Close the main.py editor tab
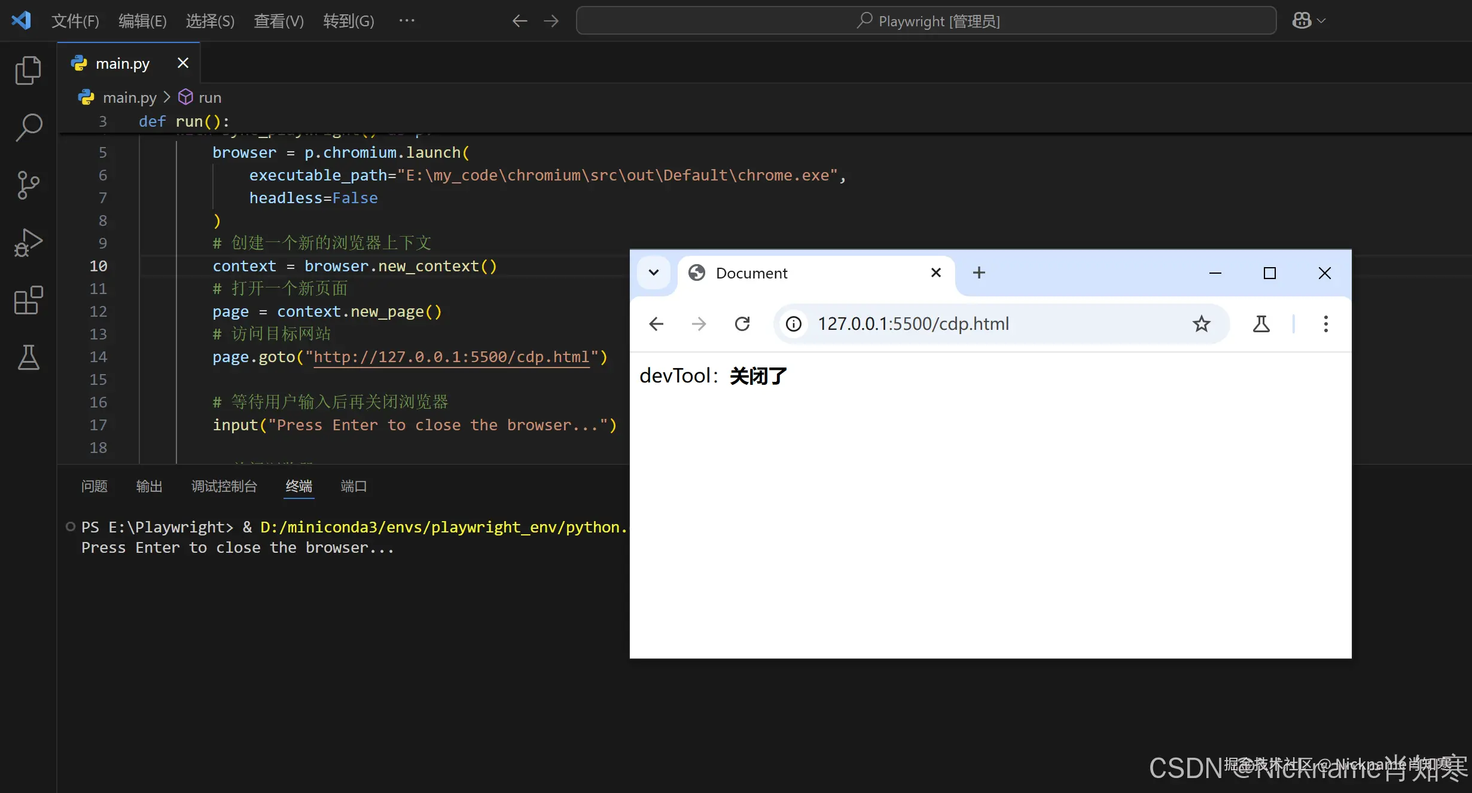This screenshot has width=1472, height=793. click(183, 63)
